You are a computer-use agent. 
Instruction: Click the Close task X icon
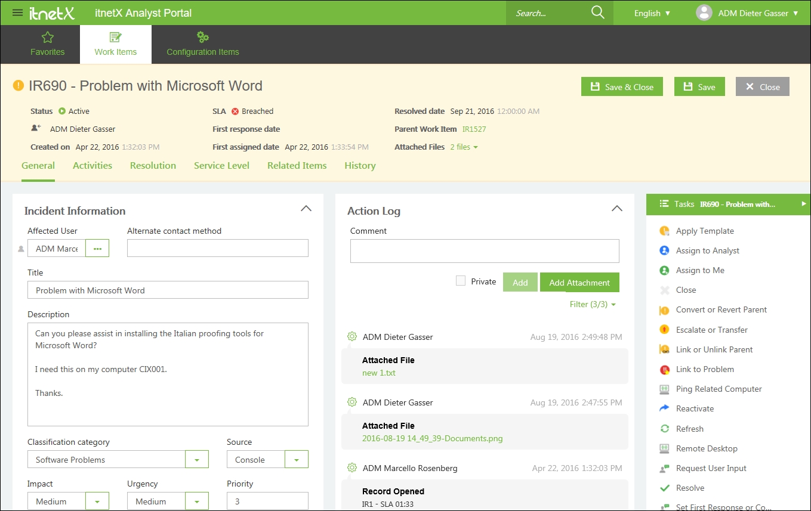(x=664, y=290)
